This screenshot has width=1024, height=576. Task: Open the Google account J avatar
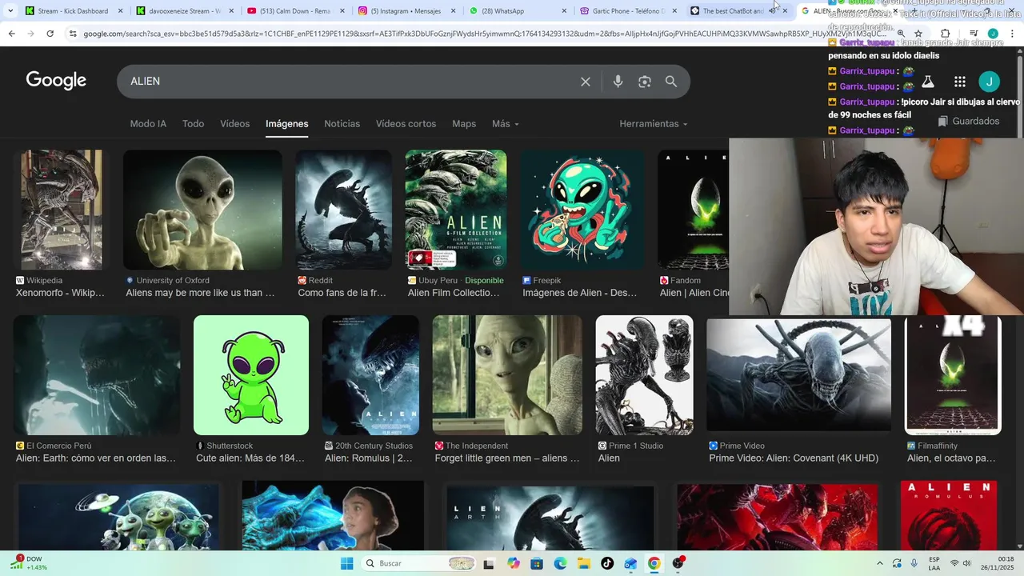pyautogui.click(x=990, y=82)
